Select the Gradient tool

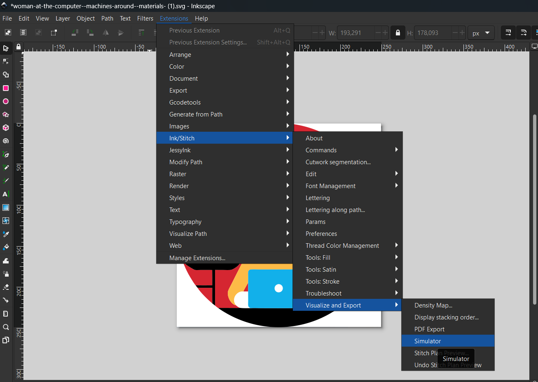(6, 207)
